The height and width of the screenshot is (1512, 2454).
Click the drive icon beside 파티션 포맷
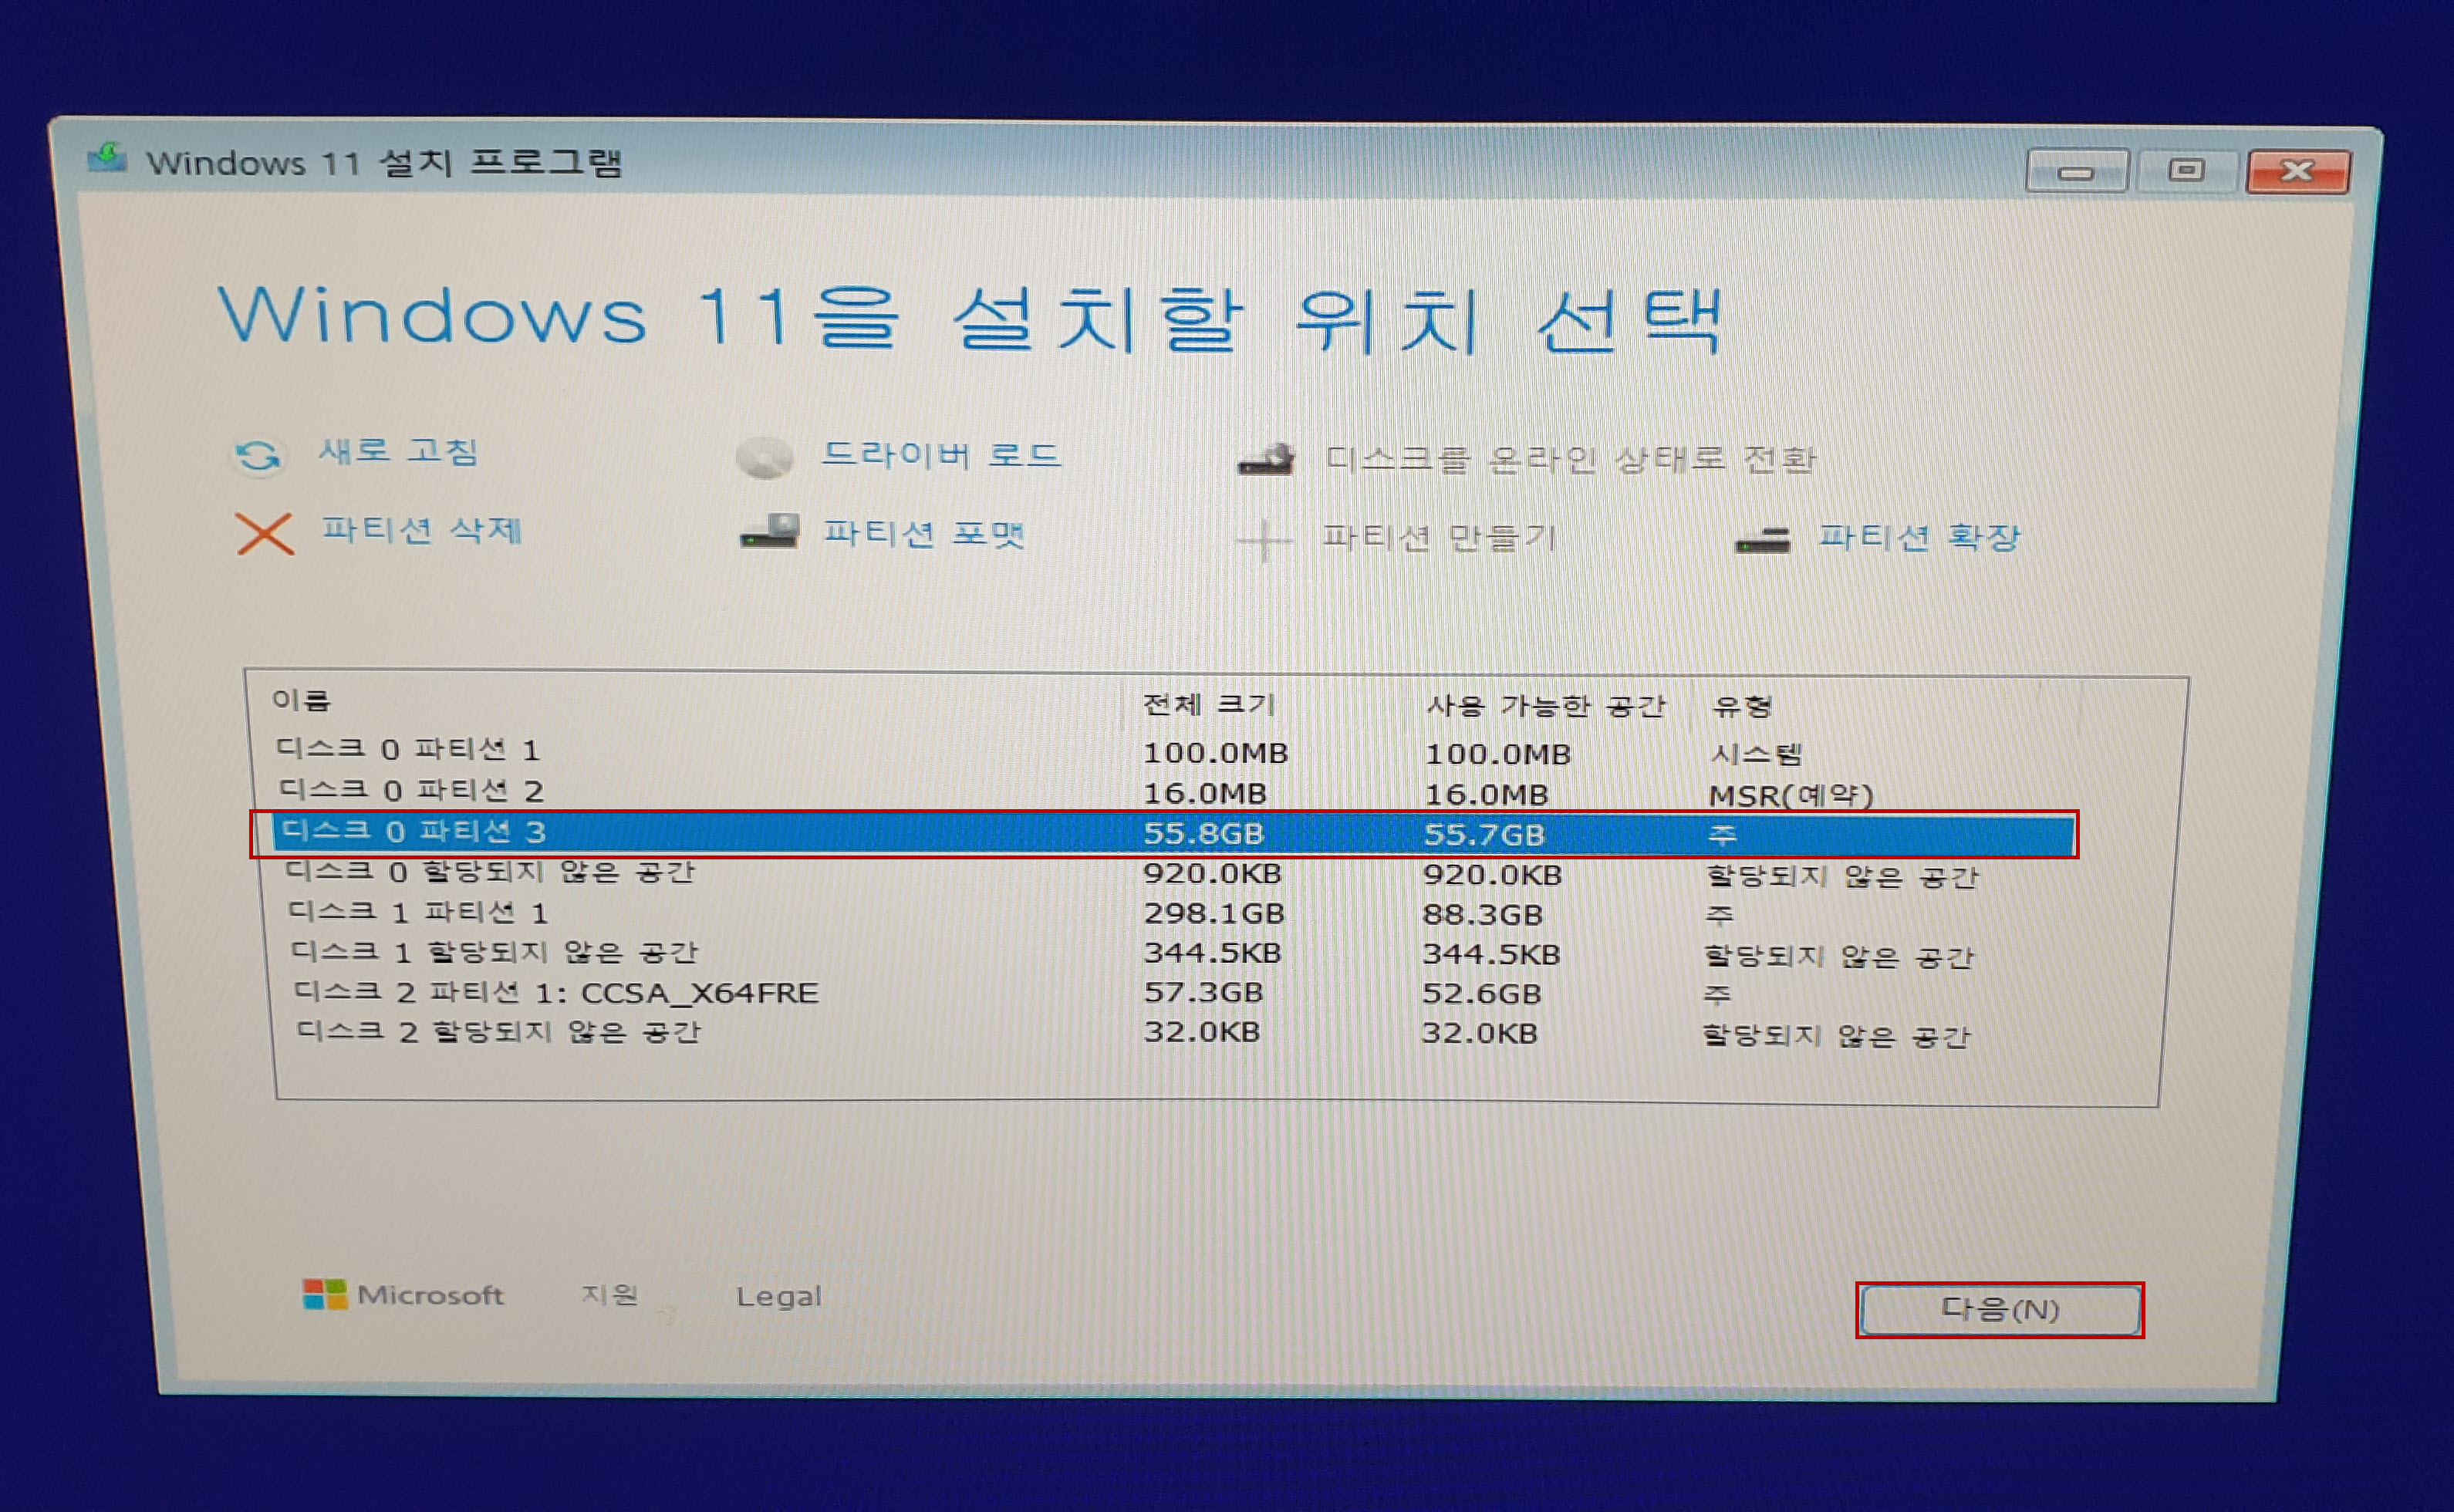(x=769, y=532)
